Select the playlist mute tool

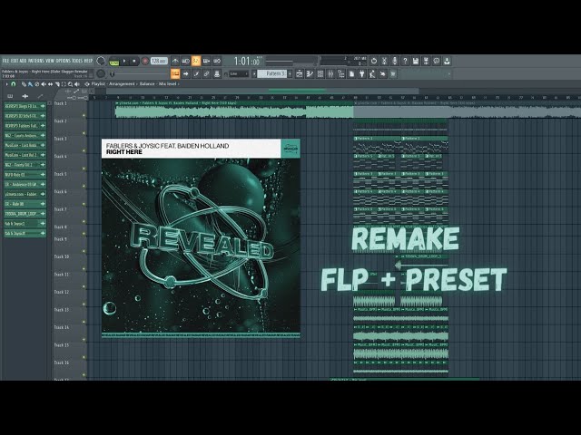tap(44, 84)
